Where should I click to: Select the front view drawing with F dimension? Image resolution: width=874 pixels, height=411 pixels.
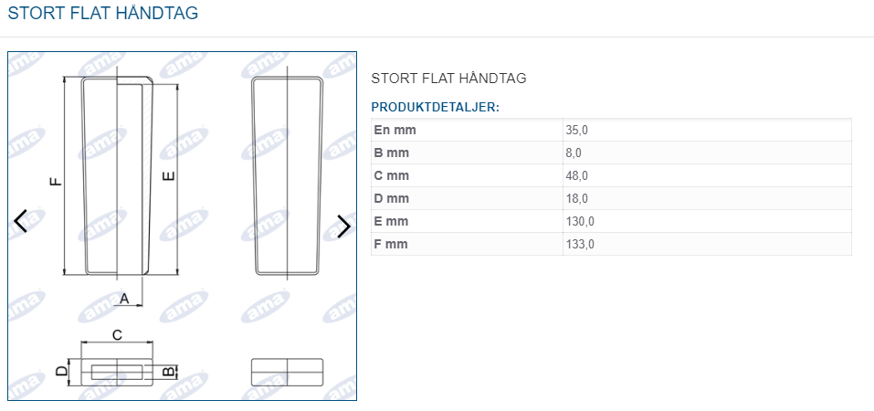click(x=117, y=175)
